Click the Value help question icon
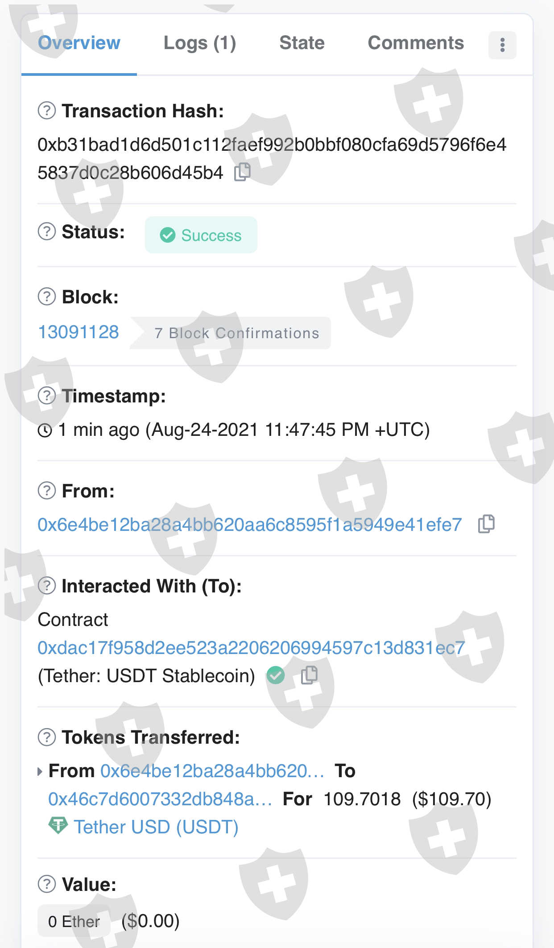 [x=47, y=884]
